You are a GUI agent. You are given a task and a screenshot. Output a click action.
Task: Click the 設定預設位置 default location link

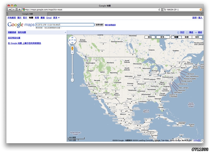pos(14,38)
